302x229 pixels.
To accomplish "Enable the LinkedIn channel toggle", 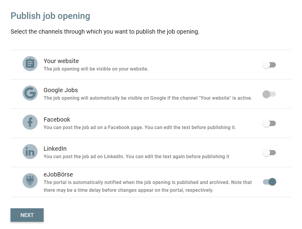I will [x=269, y=153].
